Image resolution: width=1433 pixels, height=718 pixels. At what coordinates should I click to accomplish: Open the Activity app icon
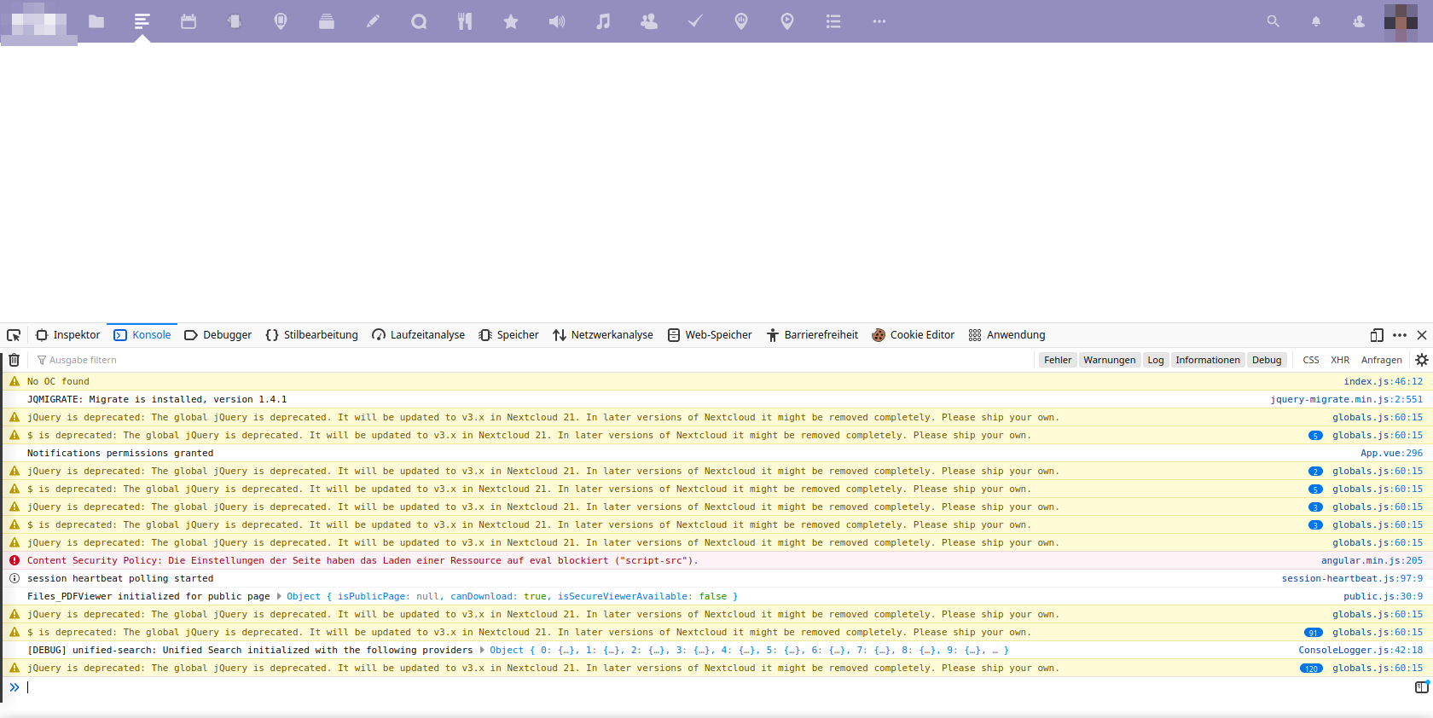[x=142, y=21]
